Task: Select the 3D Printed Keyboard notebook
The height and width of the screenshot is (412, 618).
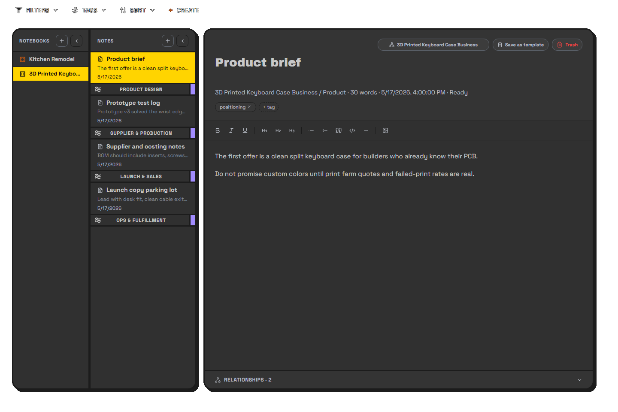Action: tap(51, 74)
